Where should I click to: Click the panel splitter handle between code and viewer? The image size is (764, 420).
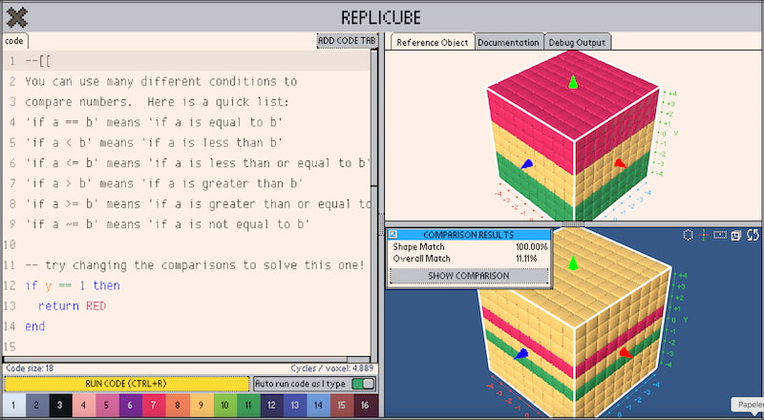coord(381,224)
